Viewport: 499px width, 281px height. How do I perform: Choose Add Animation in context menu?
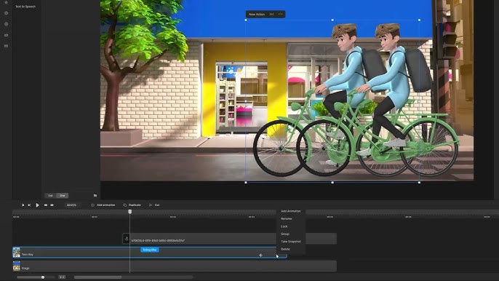tap(290, 211)
